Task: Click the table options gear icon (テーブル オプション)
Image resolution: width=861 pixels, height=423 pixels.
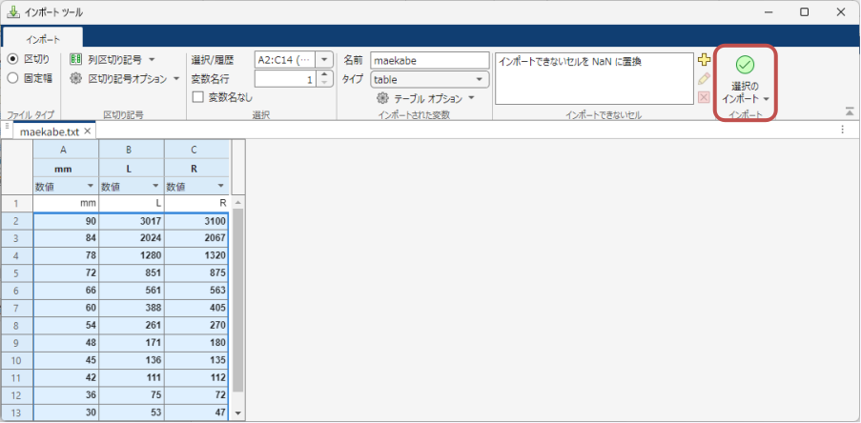Action: click(382, 98)
